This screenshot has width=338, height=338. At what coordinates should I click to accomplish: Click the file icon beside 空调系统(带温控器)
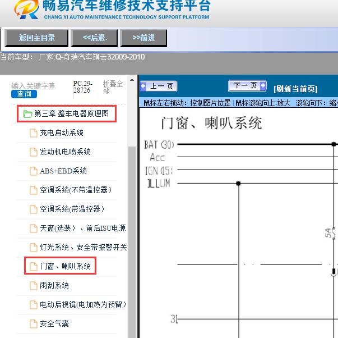point(34,209)
